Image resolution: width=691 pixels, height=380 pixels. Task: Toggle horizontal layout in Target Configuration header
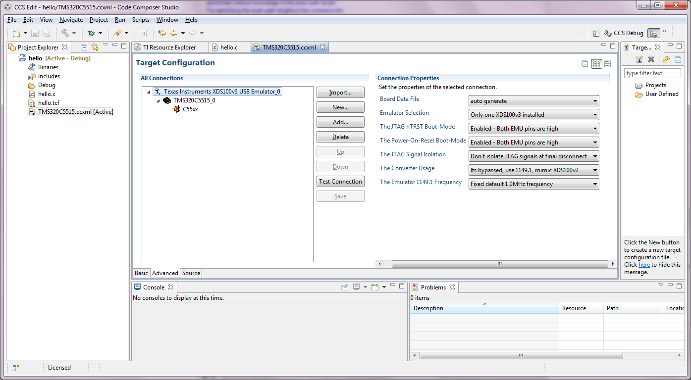[x=596, y=64]
